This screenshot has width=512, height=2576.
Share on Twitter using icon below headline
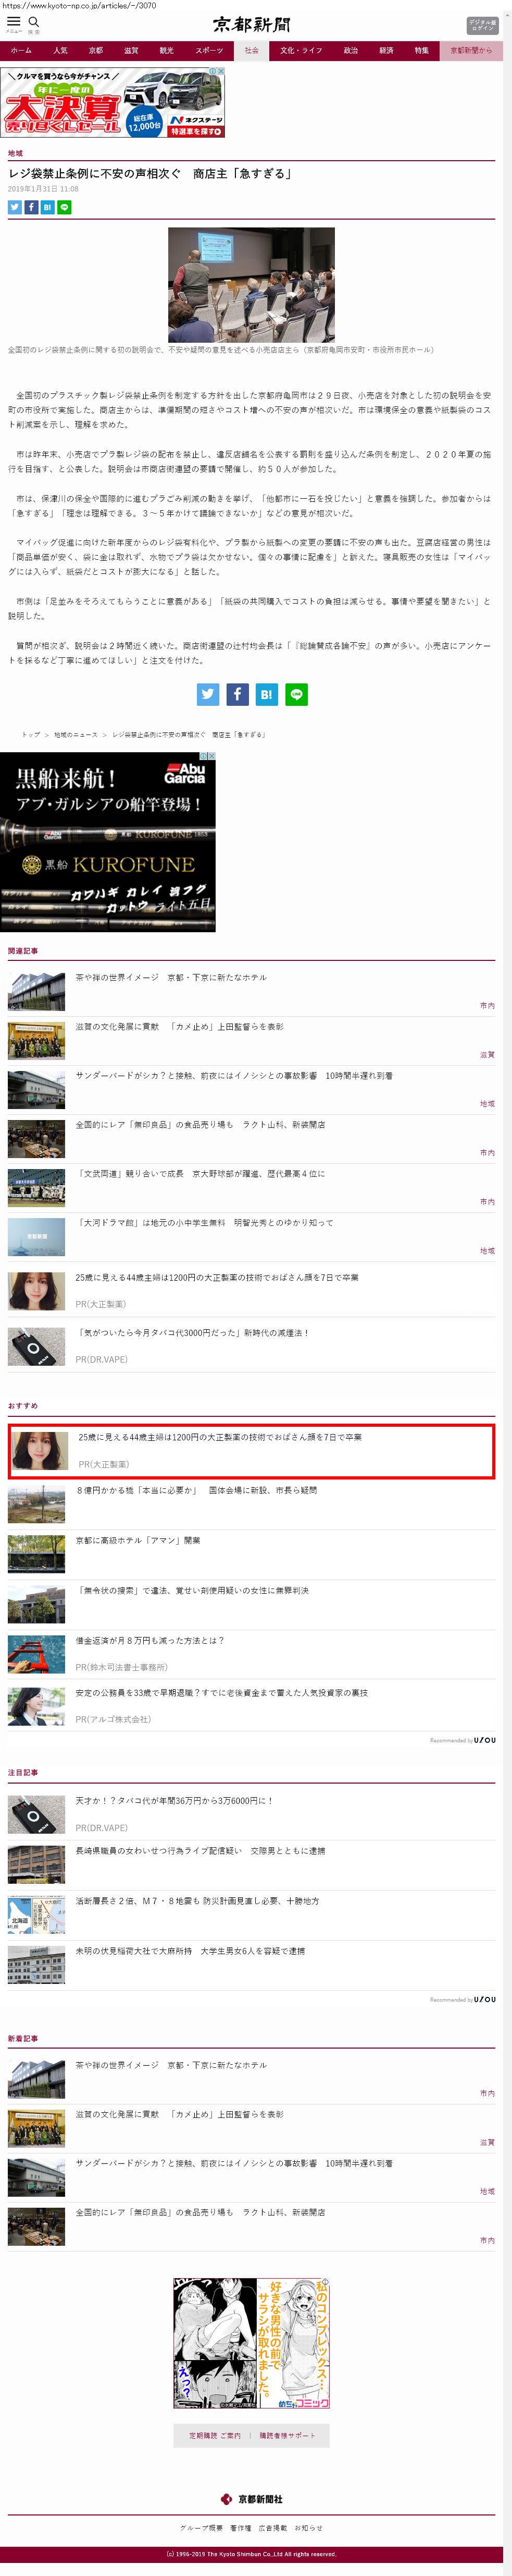[15, 207]
